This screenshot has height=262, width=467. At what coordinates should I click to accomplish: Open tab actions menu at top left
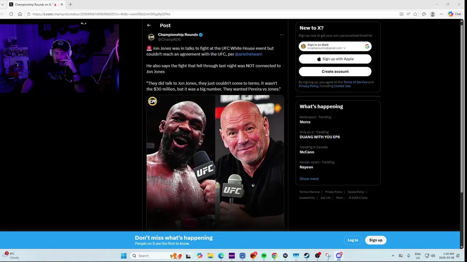point(3,4)
